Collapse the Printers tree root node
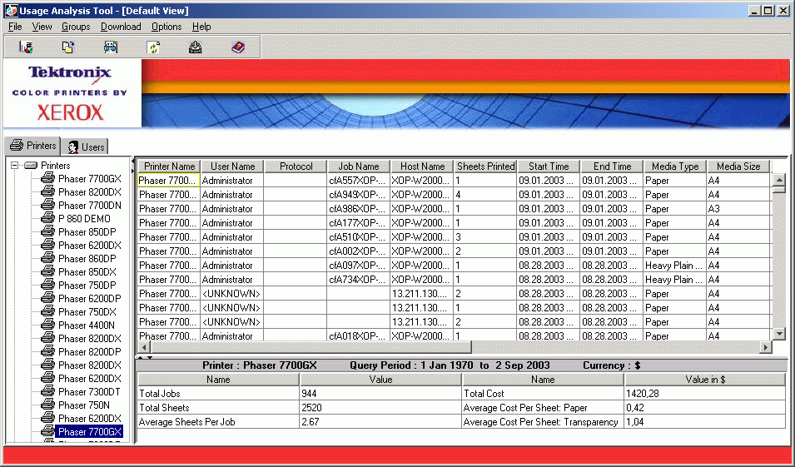This screenshot has width=795, height=467. (x=15, y=166)
